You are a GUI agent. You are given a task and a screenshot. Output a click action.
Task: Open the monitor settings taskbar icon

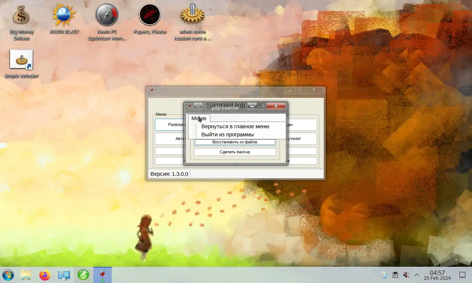[x=64, y=275]
